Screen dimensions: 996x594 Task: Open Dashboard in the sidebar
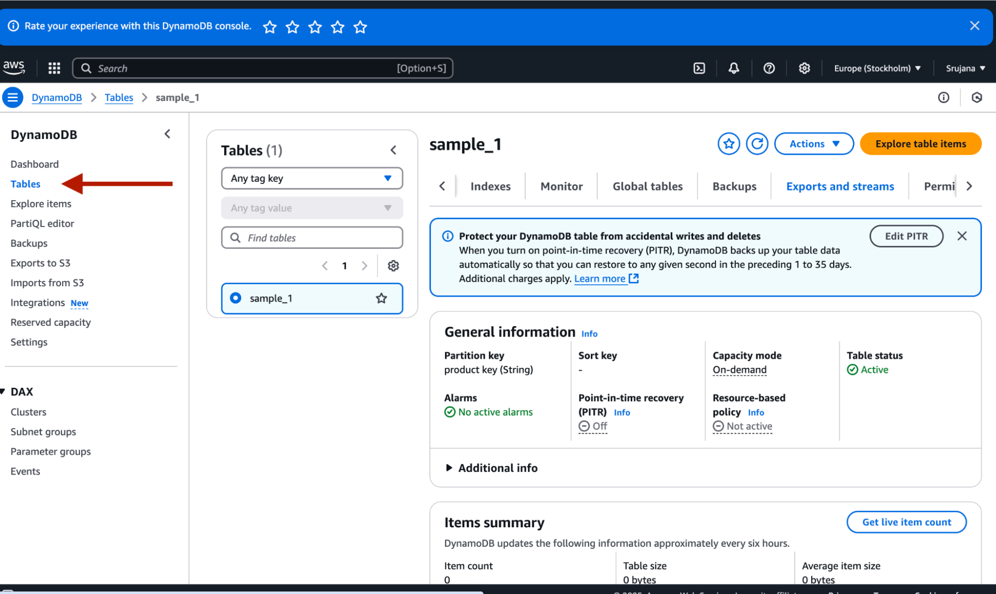click(x=34, y=164)
